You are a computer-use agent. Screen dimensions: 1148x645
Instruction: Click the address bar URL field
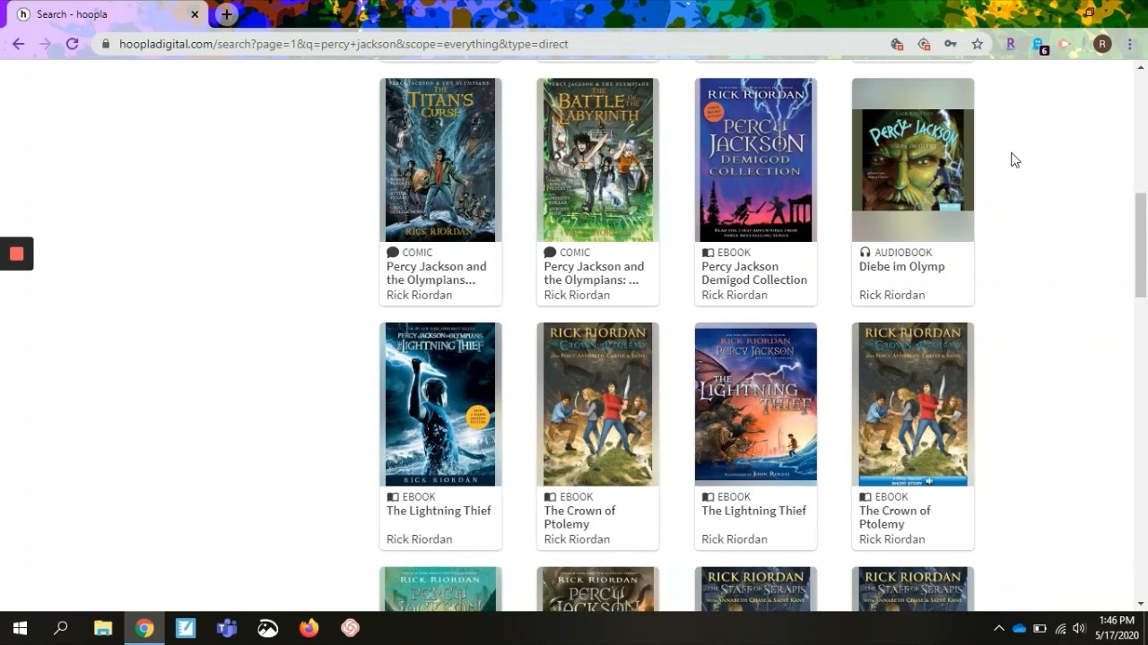(493, 44)
